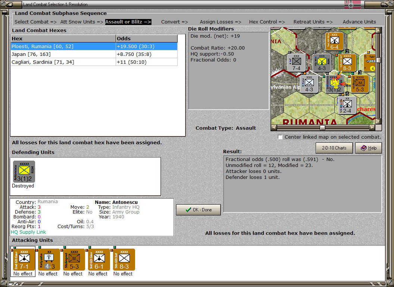The height and width of the screenshot is (287, 394).
Task: Click the map horizontal scrollbar thumb
Action: (322, 127)
